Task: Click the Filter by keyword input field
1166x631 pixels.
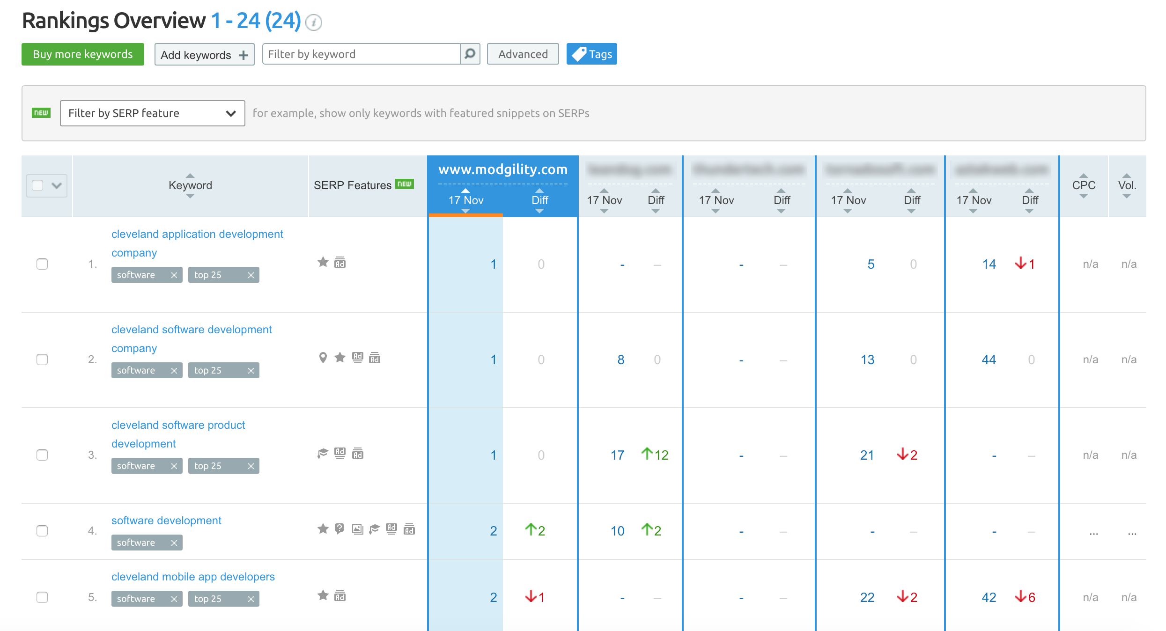Action: click(361, 54)
